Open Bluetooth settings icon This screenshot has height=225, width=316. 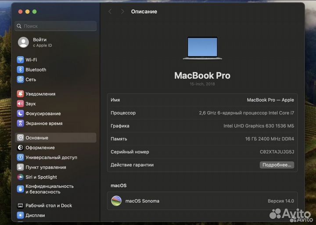click(x=20, y=70)
